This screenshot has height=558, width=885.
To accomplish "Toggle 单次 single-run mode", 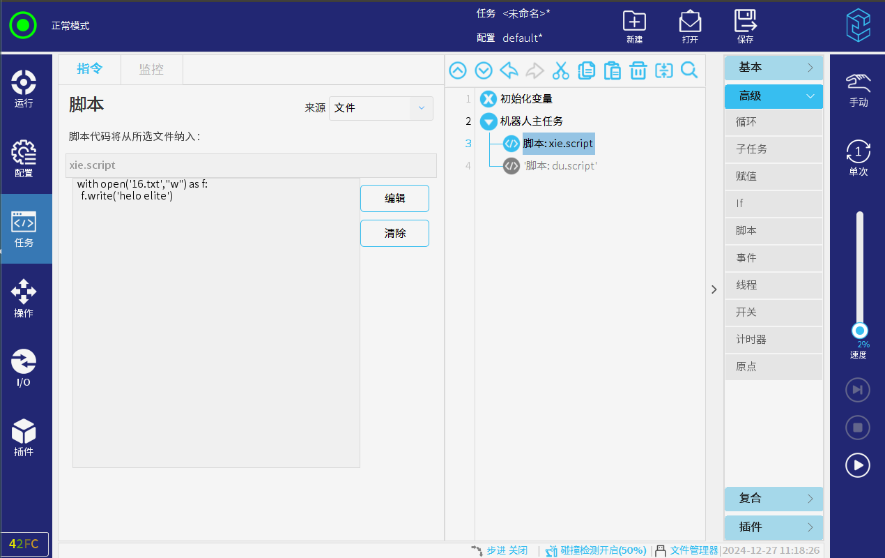I will (x=858, y=158).
